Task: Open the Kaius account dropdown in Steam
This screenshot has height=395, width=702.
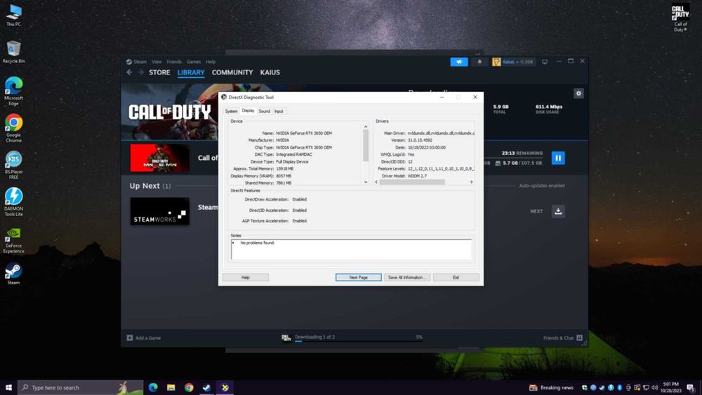Action: coord(513,62)
